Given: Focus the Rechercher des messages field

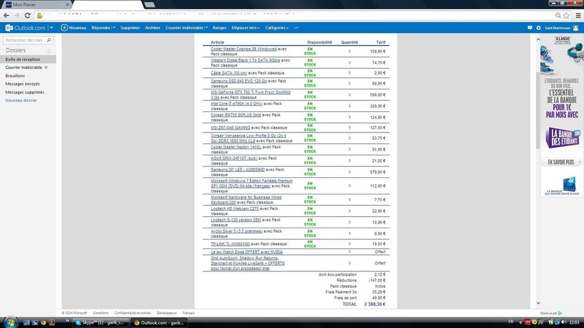Looking at the screenshot, I should click(x=23, y=40).
